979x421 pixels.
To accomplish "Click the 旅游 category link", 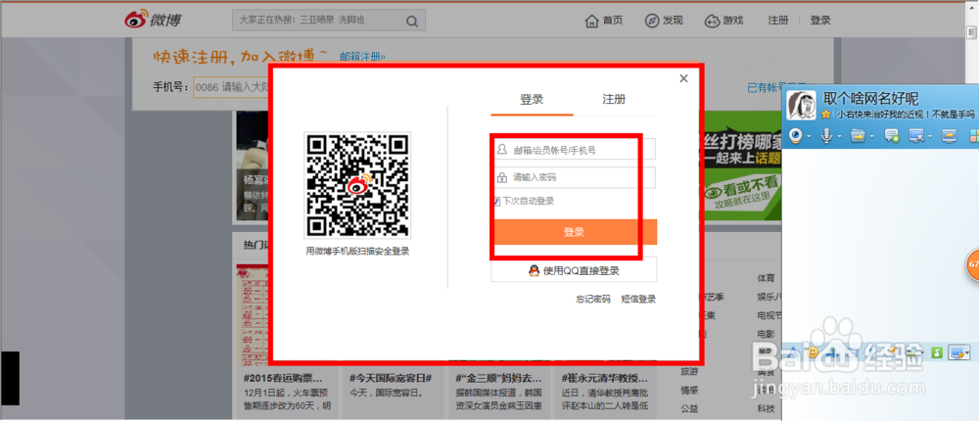I will [690, 371].
